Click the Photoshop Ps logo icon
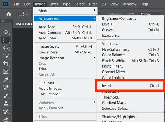Image resolution: width=165 pixels, height=122 pixels. tap(5, 4)
